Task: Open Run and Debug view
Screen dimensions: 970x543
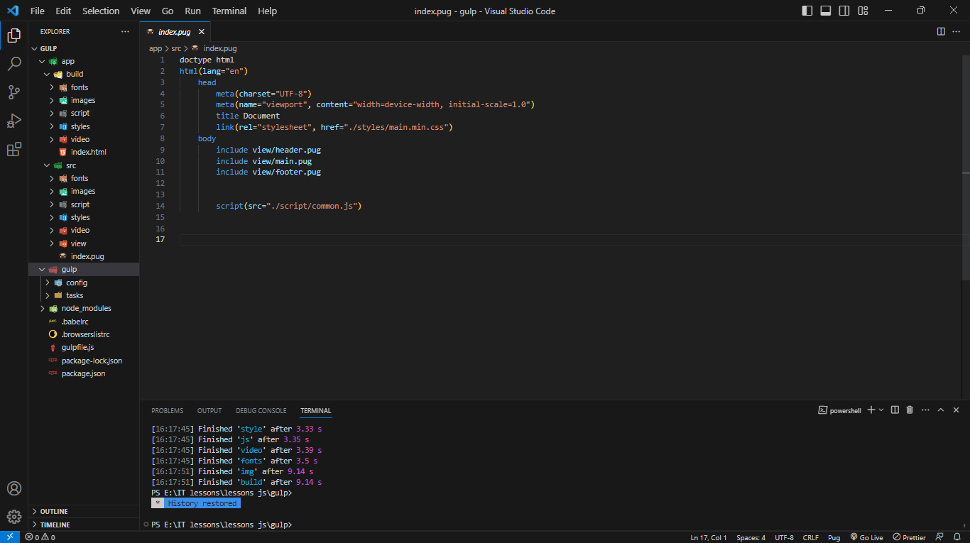Action: pos(14,121)
